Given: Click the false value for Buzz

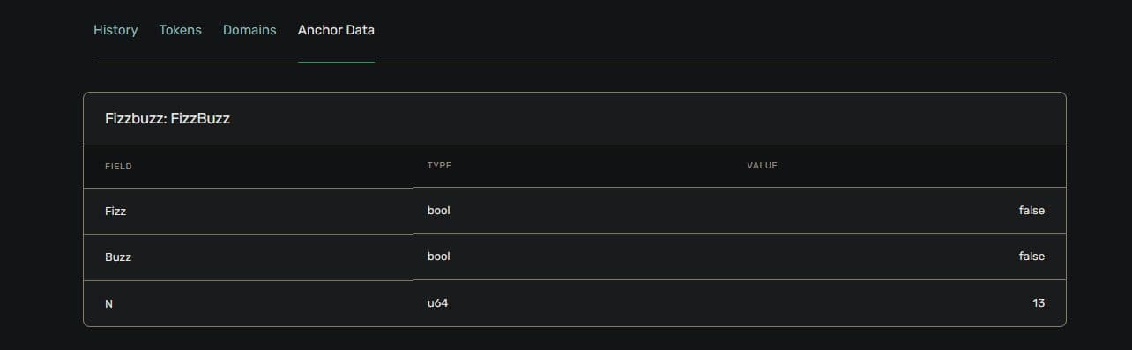Looking at the screenshot, I should click(x=1031, y=256).
